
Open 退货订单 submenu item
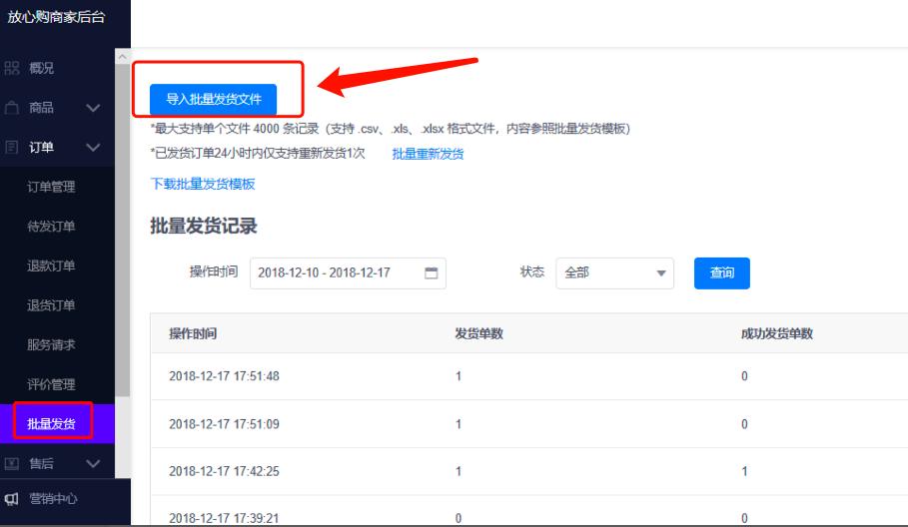51,304
